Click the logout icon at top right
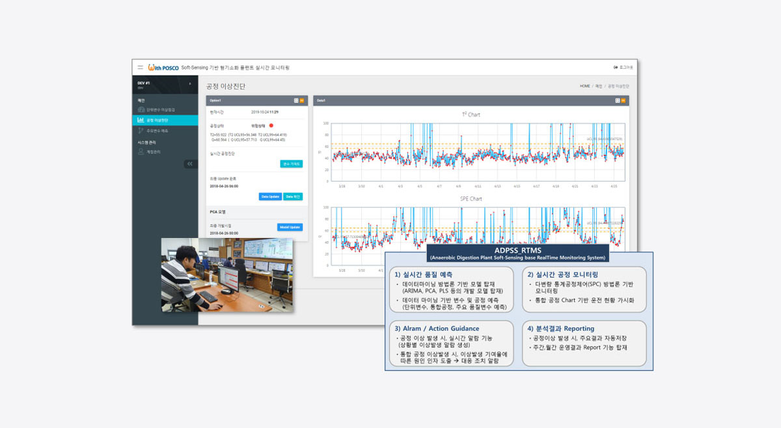The width and height of the screenshot is (781, 428). (x=616, y=68)
